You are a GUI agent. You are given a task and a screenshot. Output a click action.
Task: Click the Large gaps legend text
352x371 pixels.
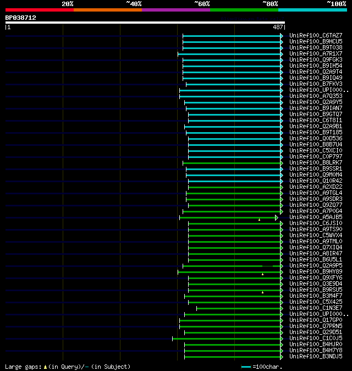pyautogui.click(x=68, y=367)
